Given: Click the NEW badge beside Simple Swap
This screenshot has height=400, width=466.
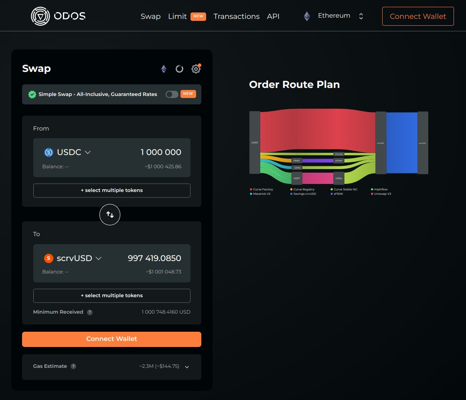Looking at the screenshot, I should (x=188, y=94).
